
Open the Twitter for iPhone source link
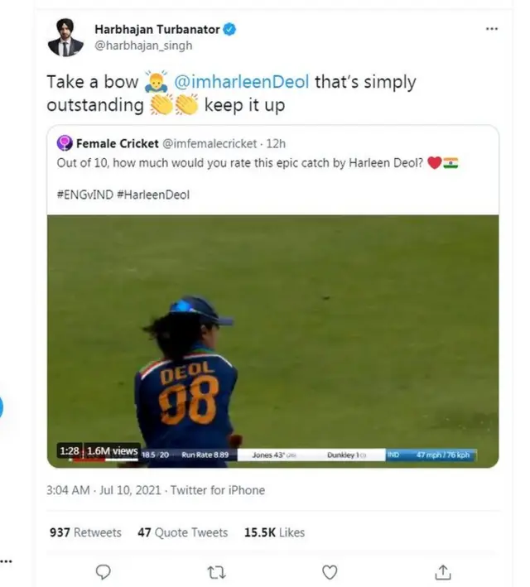pyautogui.click(x=218, y=490)
